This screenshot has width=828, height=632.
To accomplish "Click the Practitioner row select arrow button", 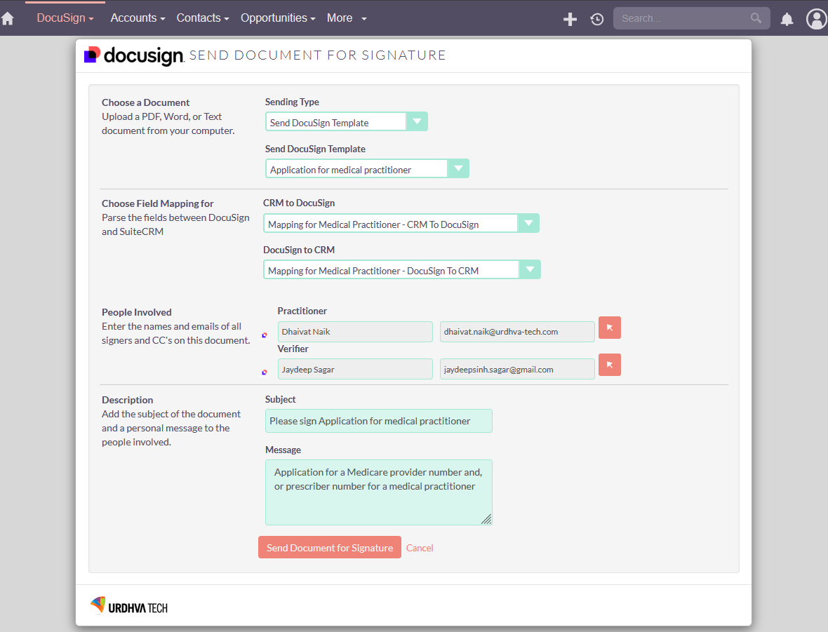I will pos(609,328).
